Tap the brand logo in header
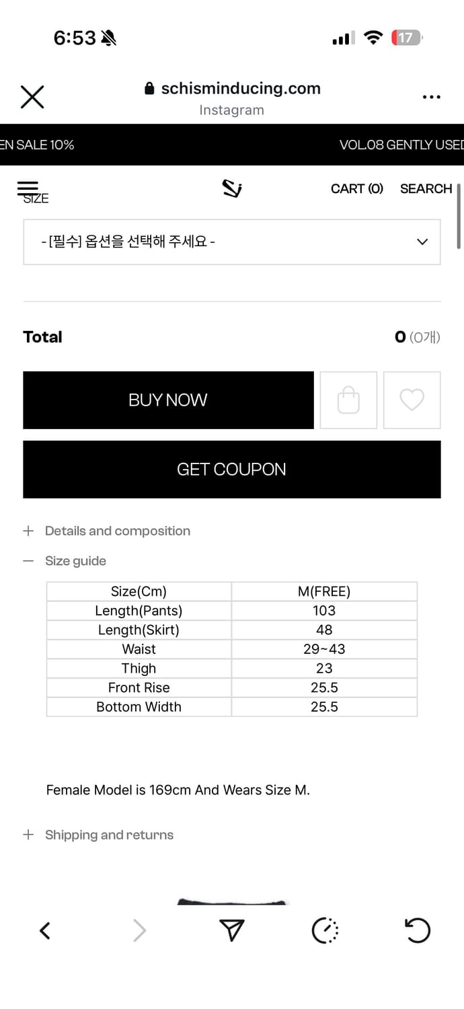Screen dimensions: 464x1009 point(232,189)
